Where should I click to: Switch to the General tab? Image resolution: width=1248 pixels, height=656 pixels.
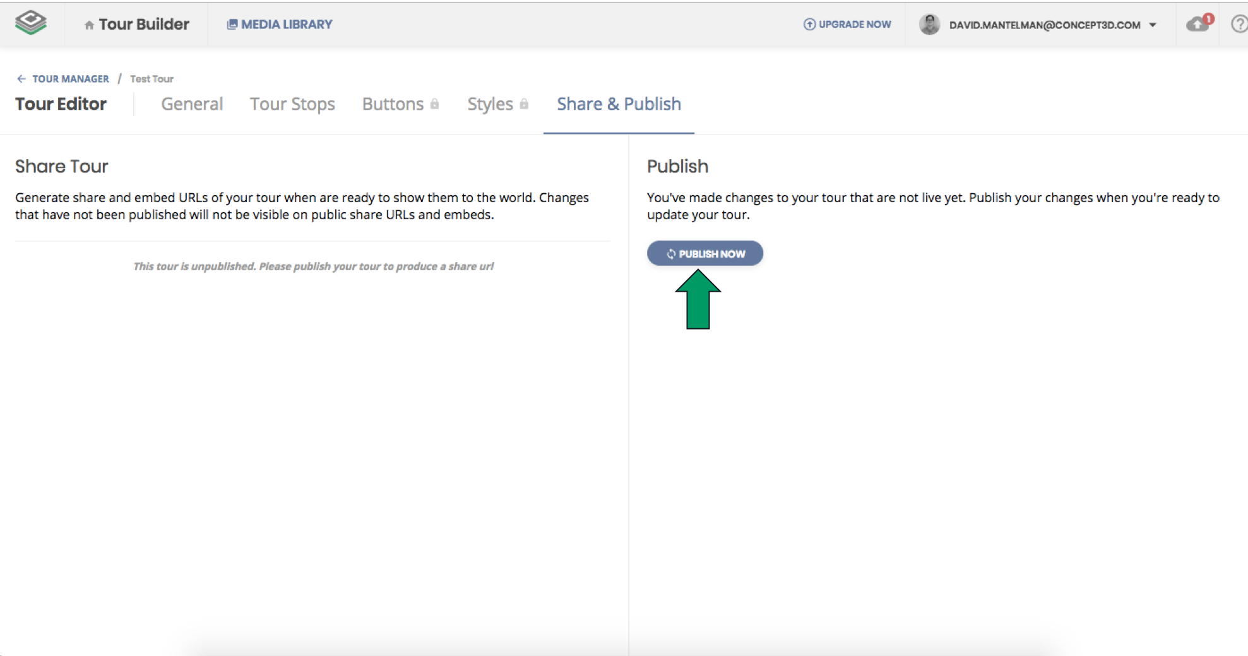point(192,104)
